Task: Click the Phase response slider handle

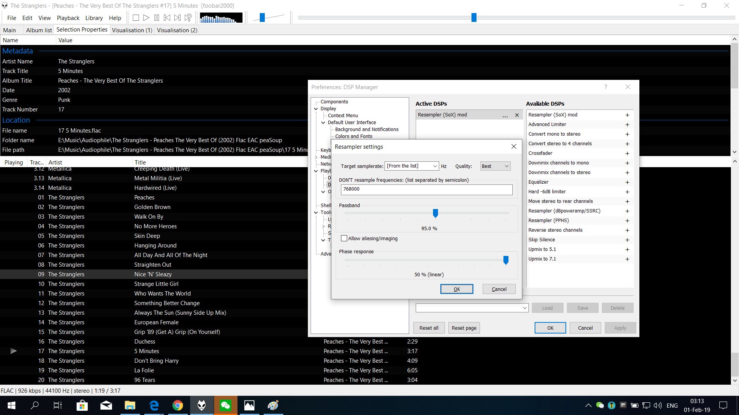Action: (506, 260)
